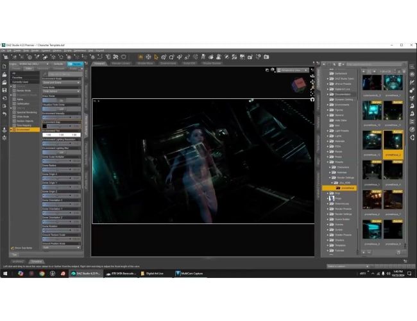417x321 pixels.
Task: Click the camera Render icon in top toolbar
Action: 266,57
